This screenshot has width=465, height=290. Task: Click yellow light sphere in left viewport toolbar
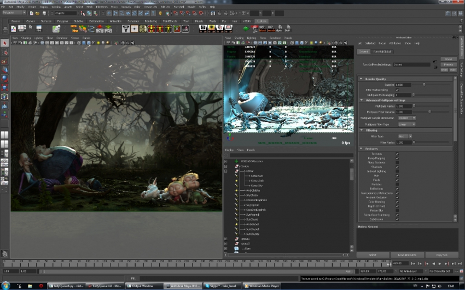pyautogui.click(x=98, y=43)
